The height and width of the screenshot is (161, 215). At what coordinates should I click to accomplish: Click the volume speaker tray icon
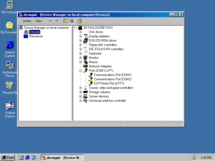[194, 158]
